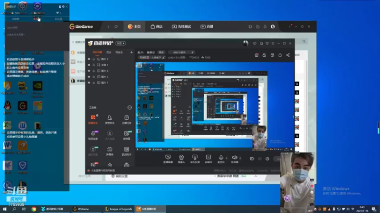Switch to WeGame 直播 tab

(x=207, y=27)
